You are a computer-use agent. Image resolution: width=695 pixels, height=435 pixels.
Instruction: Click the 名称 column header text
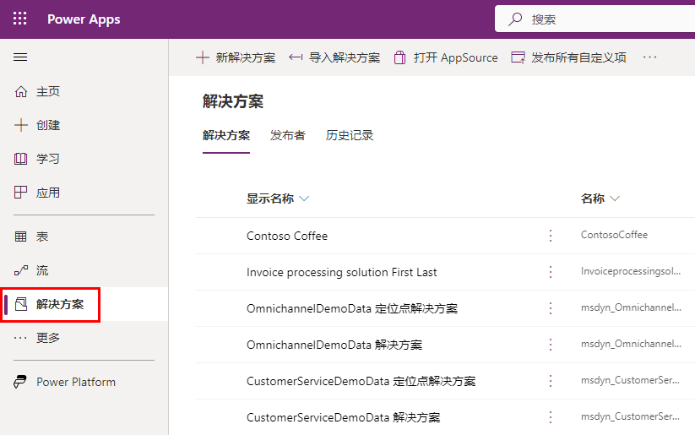tap(593, 198)
